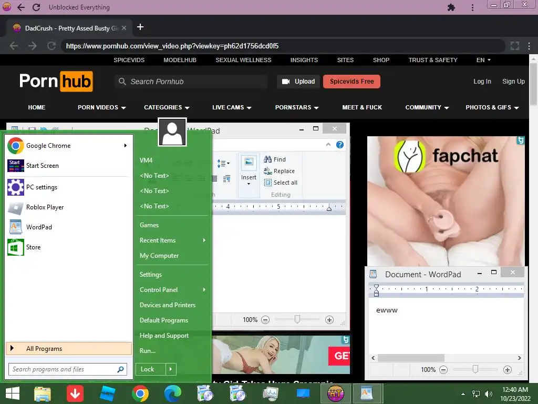Open WordPad Help question mark icon
Image resolution: width=538 pixels, height=404 pixels.
[x=340, y=145]
